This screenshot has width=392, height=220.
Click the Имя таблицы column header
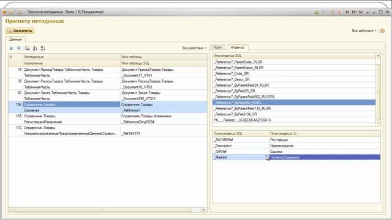click(164, 57)
